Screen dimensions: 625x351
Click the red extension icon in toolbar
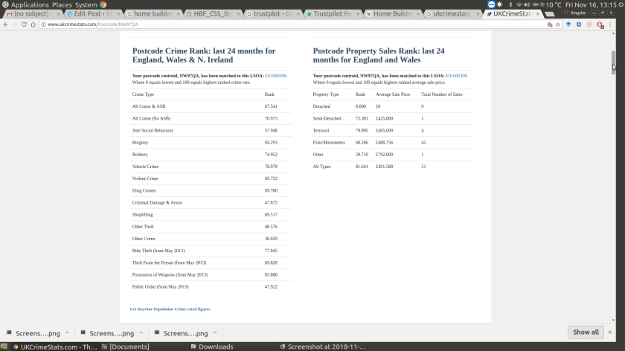pyautogui.click(x=600, y=25)
